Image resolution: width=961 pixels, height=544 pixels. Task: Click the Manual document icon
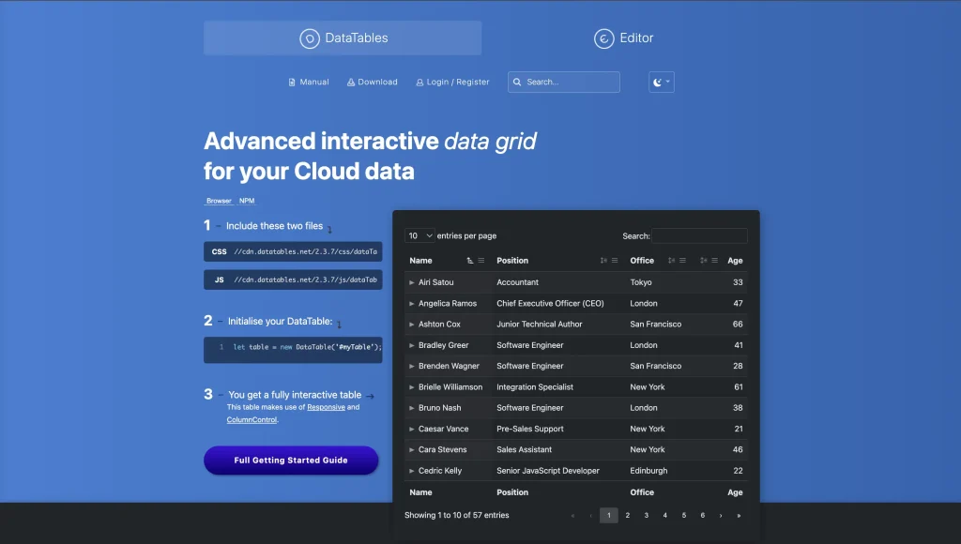coord(292,83)
